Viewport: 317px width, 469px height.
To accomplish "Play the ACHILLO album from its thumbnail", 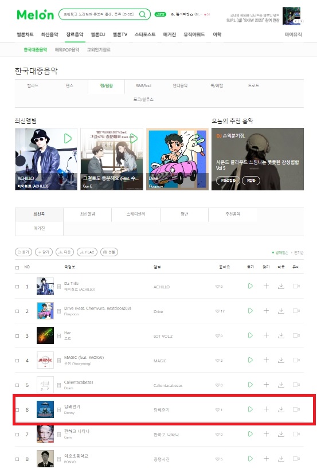I will click(68, 139).
